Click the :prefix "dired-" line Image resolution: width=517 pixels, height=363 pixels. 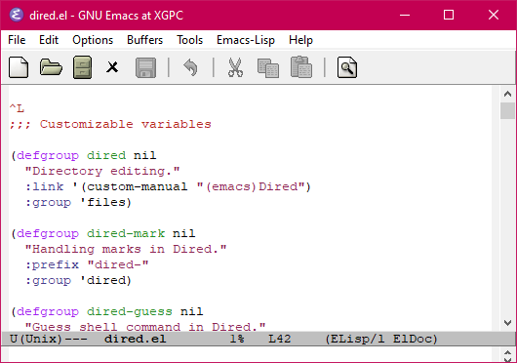(x=87, y=264)
